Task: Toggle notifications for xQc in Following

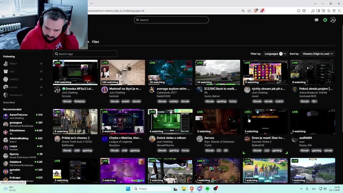Action: click(x=41, y=71)
